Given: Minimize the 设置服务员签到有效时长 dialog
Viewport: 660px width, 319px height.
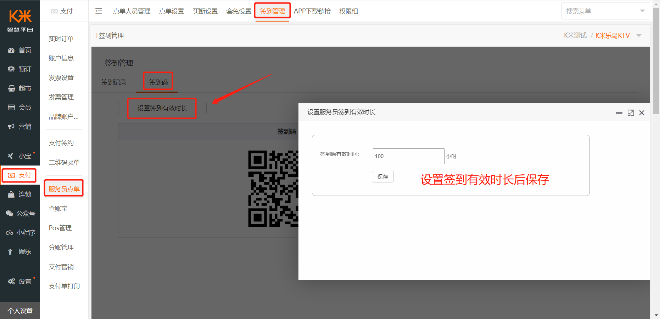Looking at the screenshot, I should click(619, 113).
